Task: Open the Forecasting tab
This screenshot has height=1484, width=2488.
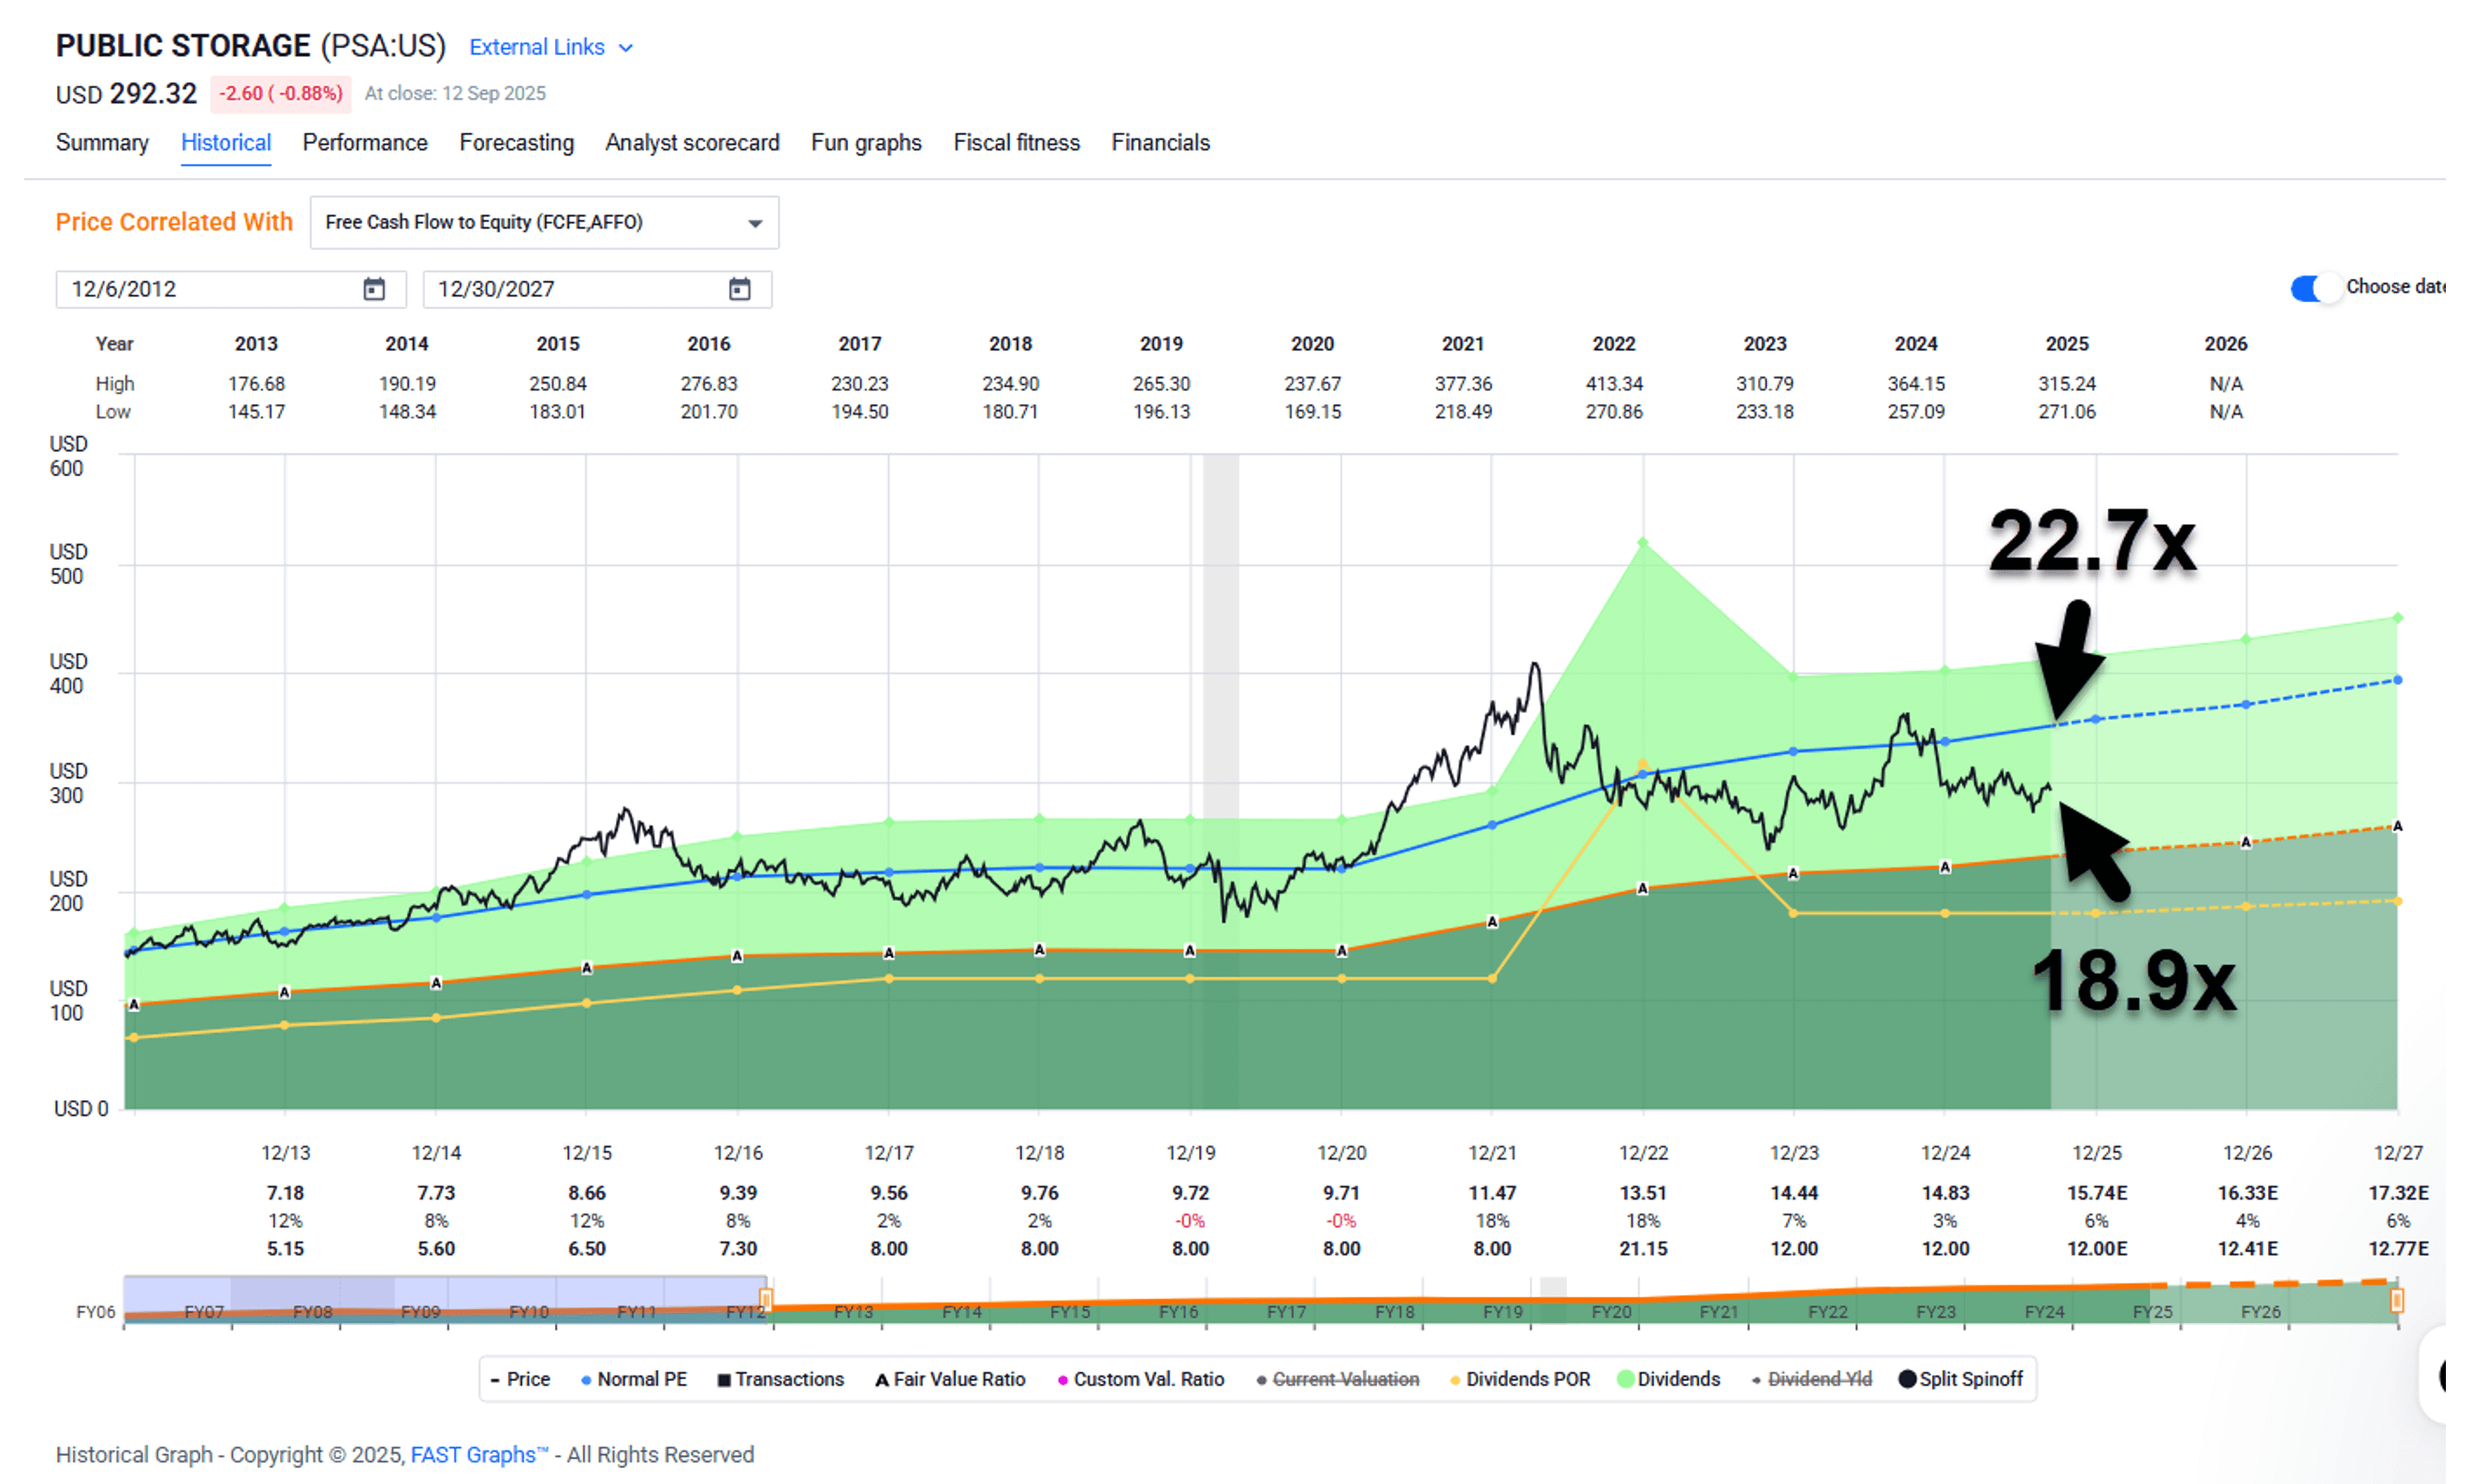Action: [x=516, y=143]
